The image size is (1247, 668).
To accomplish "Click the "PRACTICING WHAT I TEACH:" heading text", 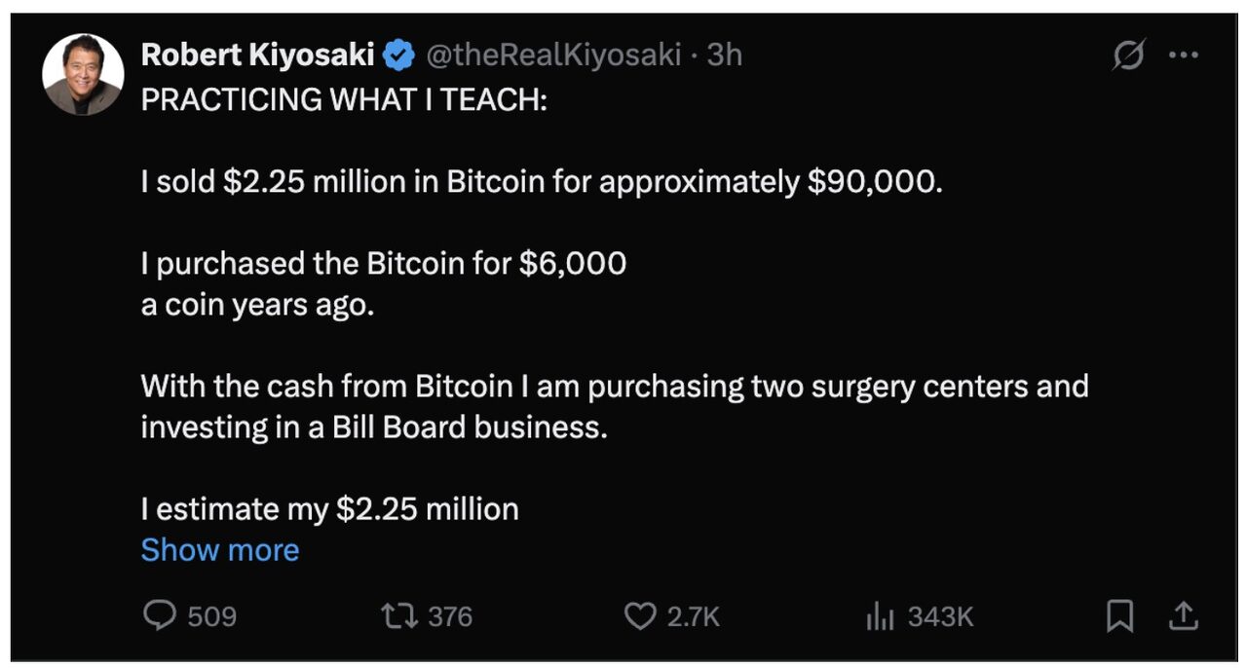I will [344, 99].
